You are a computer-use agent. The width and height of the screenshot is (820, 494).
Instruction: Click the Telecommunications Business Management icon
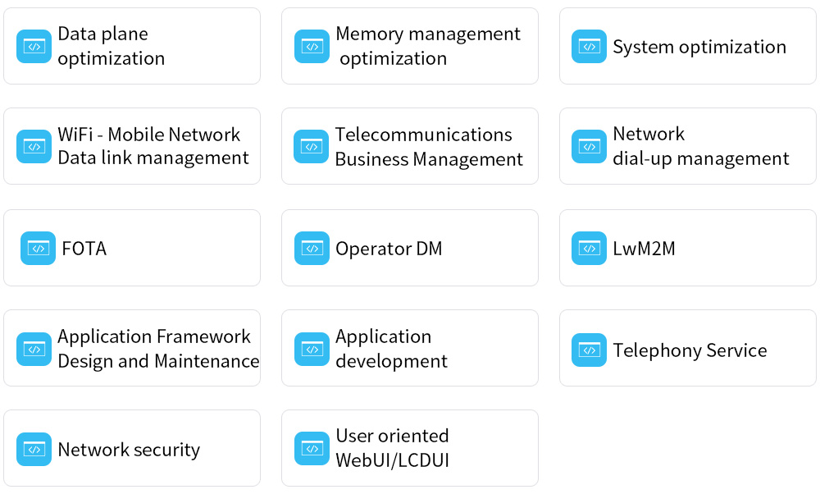(312, 147)
